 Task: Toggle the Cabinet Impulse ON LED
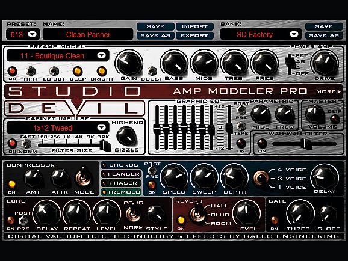point(13,143)
